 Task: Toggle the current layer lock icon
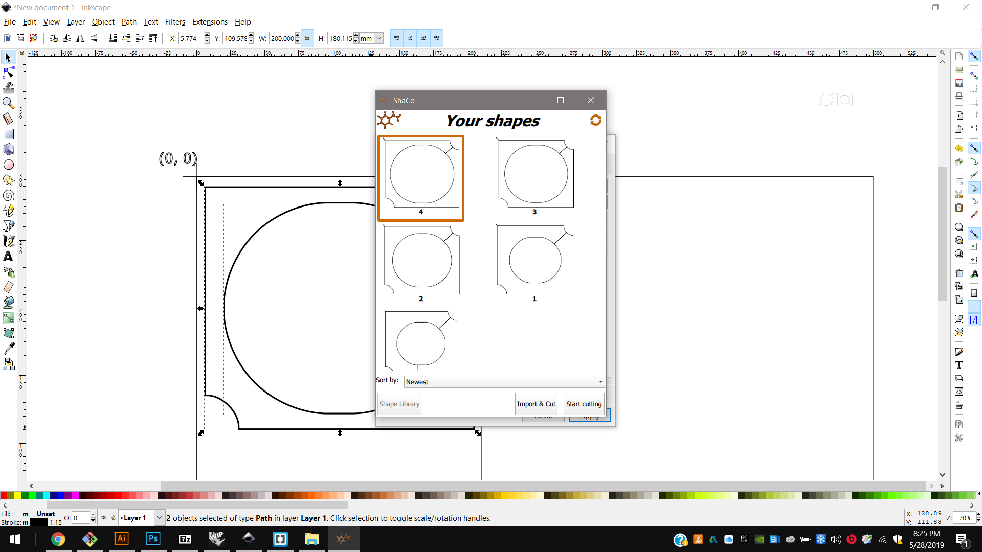[114, 518]
